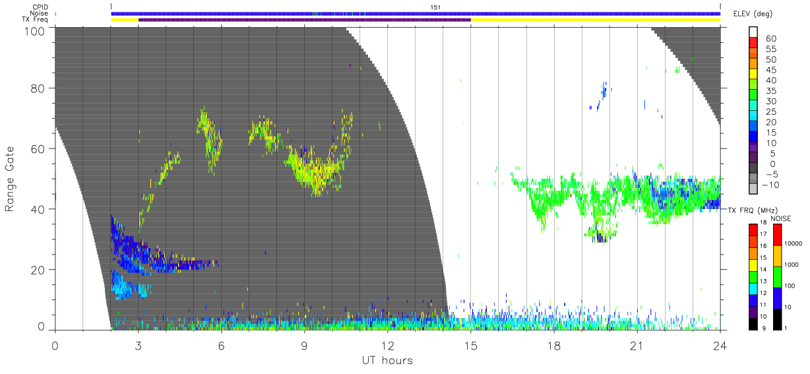
Task: Click the 21 tick label on UT axis
Action: click(x=637, y=345)
